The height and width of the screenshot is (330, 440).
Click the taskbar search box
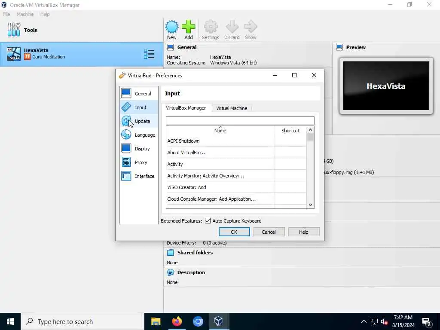(x=82, y=321)
